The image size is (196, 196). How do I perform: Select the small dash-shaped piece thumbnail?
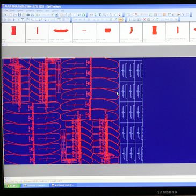tap(84, 31)
